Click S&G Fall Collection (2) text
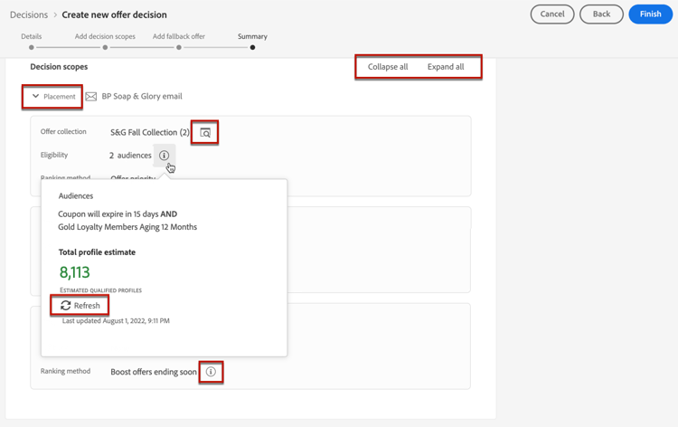This screenshot has height=427, width=678. tap(150, 132)
